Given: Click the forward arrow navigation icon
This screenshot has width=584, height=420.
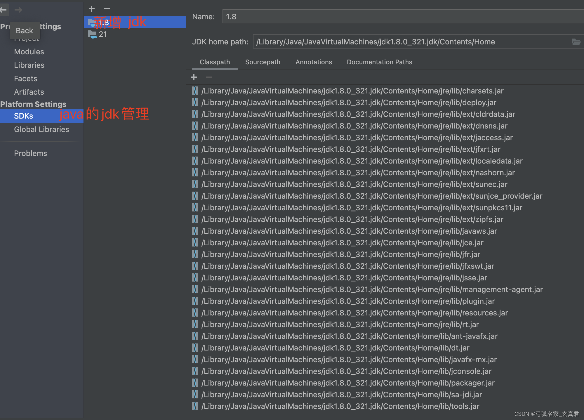Looking at the screenshot, I should [18, 10].
